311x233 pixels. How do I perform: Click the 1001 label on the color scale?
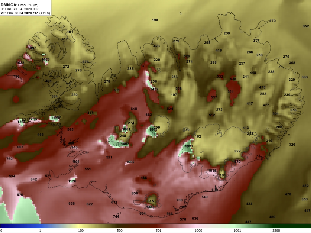click(237, 231)
